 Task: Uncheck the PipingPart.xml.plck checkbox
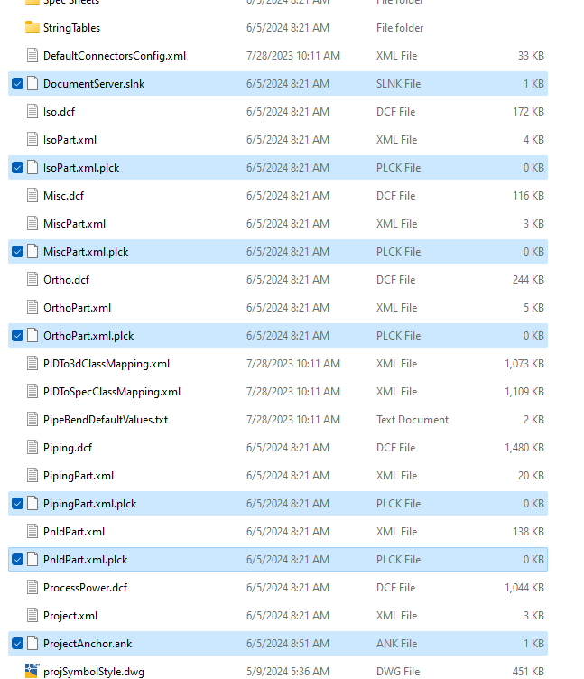pos(17,504)
